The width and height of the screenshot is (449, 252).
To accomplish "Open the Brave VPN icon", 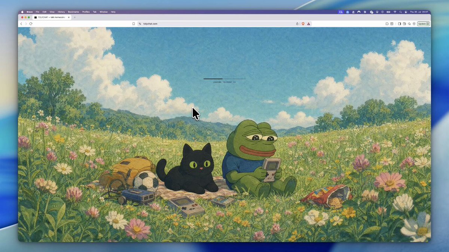I will (414, 24).
